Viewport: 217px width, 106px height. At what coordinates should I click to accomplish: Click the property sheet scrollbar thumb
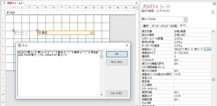213,80
